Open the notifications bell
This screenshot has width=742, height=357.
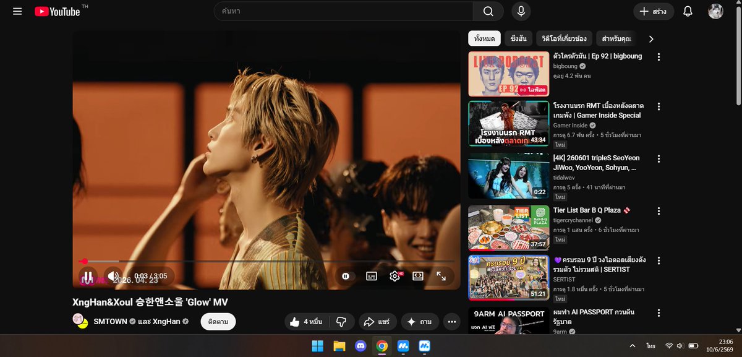688,11
